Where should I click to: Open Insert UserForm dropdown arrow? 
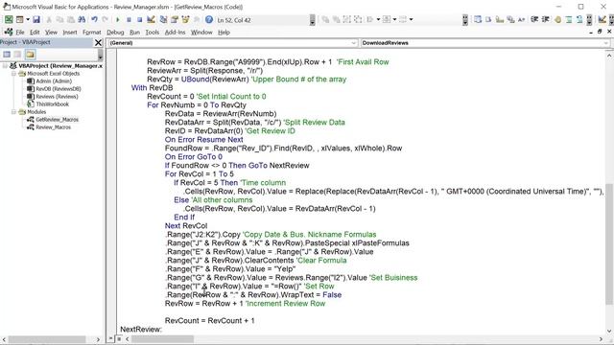click(x=28, y=19)
